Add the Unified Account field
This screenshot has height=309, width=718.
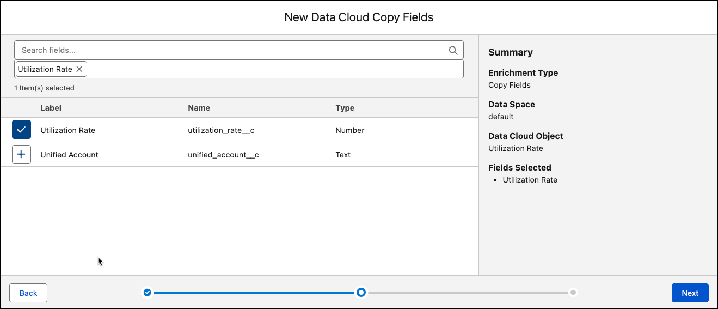pyautogui.click(x=21, y=155)
